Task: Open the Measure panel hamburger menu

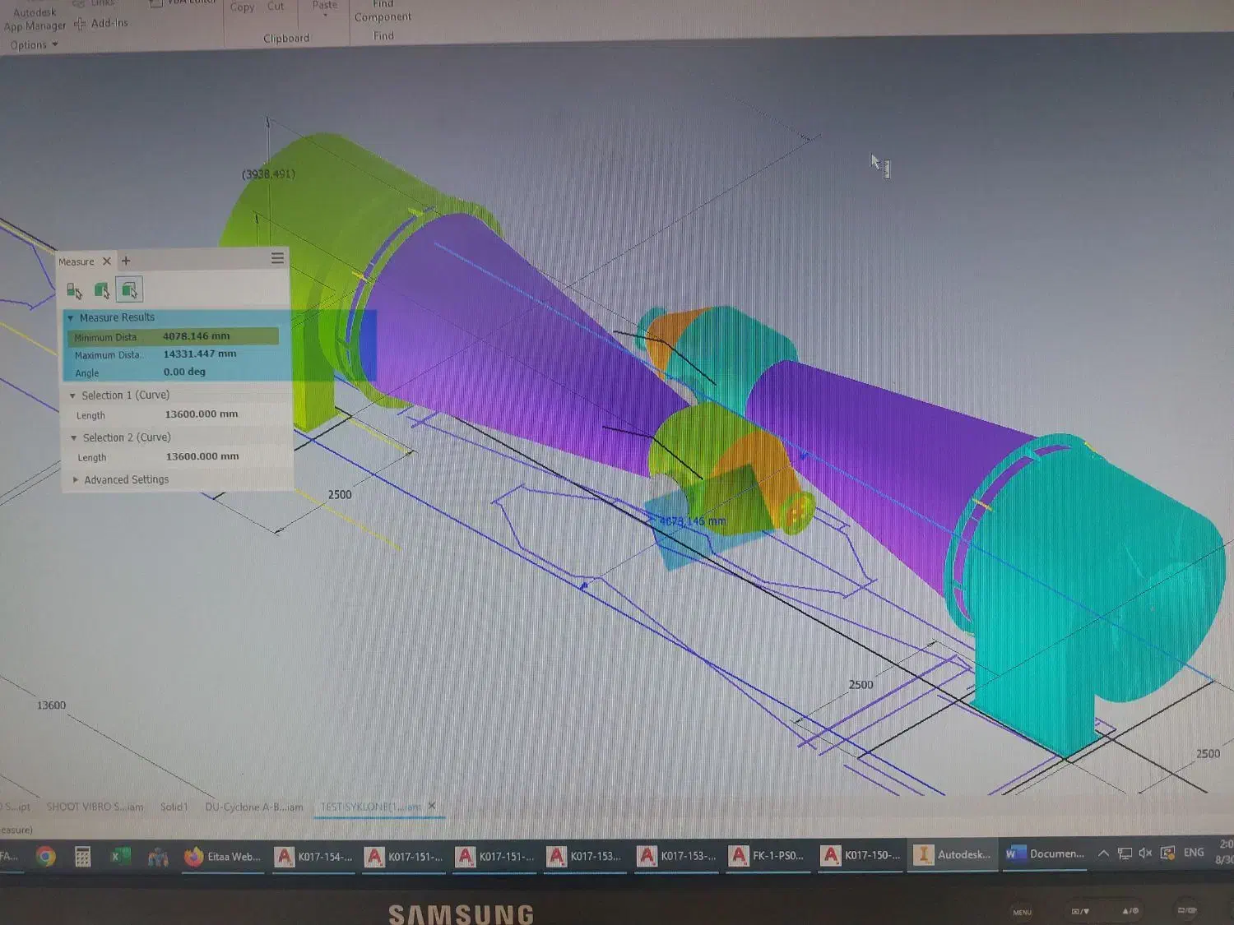Action: pyautogui.click(x=277, y=259)
